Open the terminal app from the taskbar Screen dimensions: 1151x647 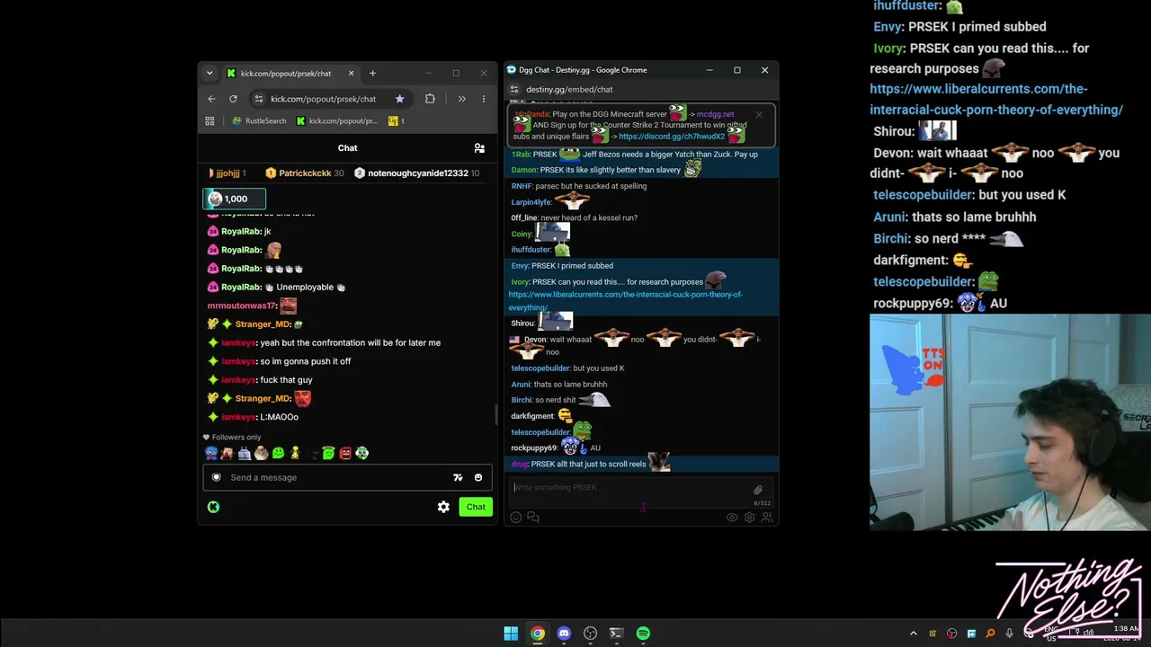tap(616, 634)
